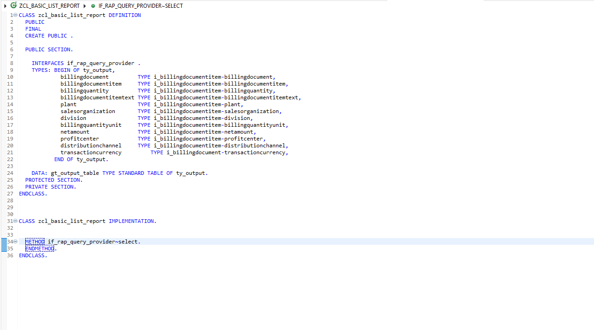This screenshot has width=594, height=330.
Task: Click ENDCLASS on line 36
Action: (32, 255)
